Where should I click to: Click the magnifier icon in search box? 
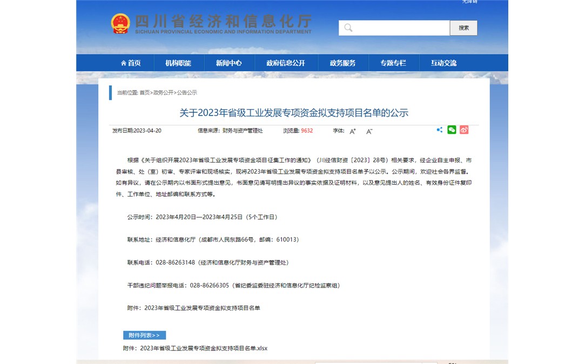click(x=348, y=28)
